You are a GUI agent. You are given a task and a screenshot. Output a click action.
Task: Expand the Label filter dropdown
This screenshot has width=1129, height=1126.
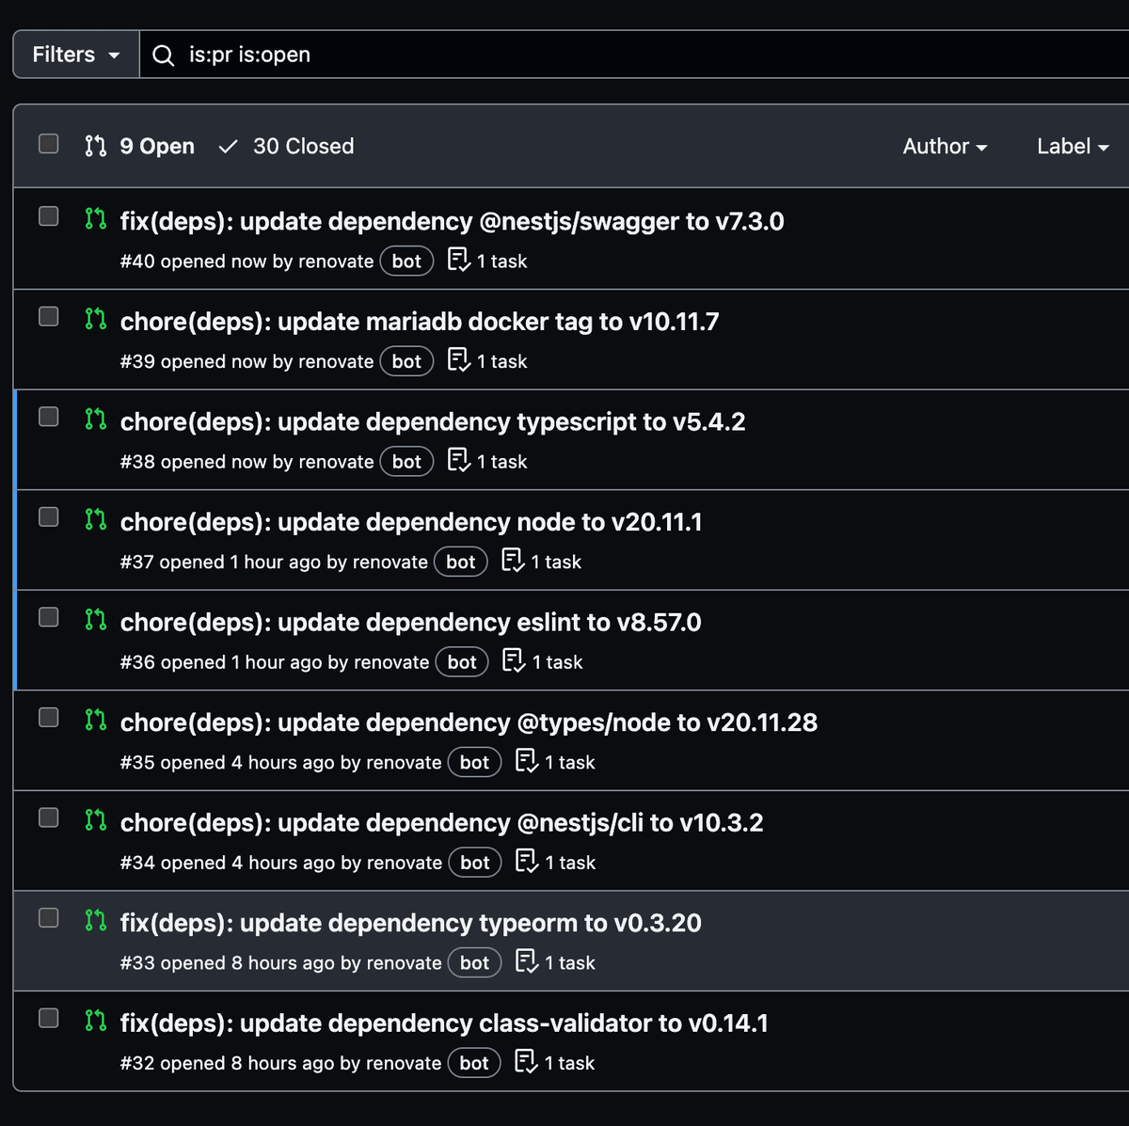(1073, 147)
